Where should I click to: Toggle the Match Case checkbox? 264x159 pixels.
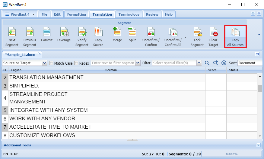coord(51,63)
